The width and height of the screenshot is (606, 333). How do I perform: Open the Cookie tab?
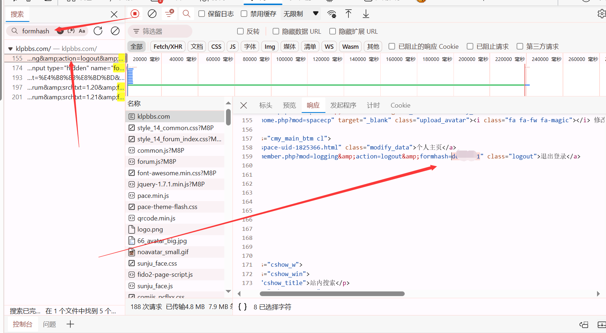pyautogui.click(x=400, y=105)
